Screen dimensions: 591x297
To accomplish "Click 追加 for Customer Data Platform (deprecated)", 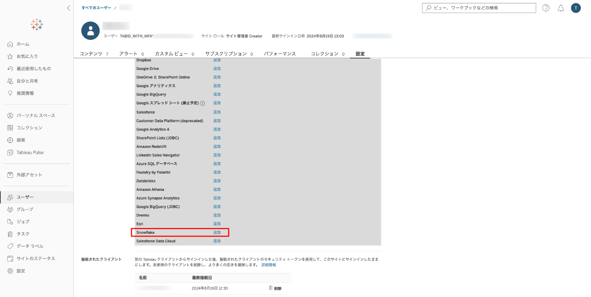I will click(x=217, y=121).
